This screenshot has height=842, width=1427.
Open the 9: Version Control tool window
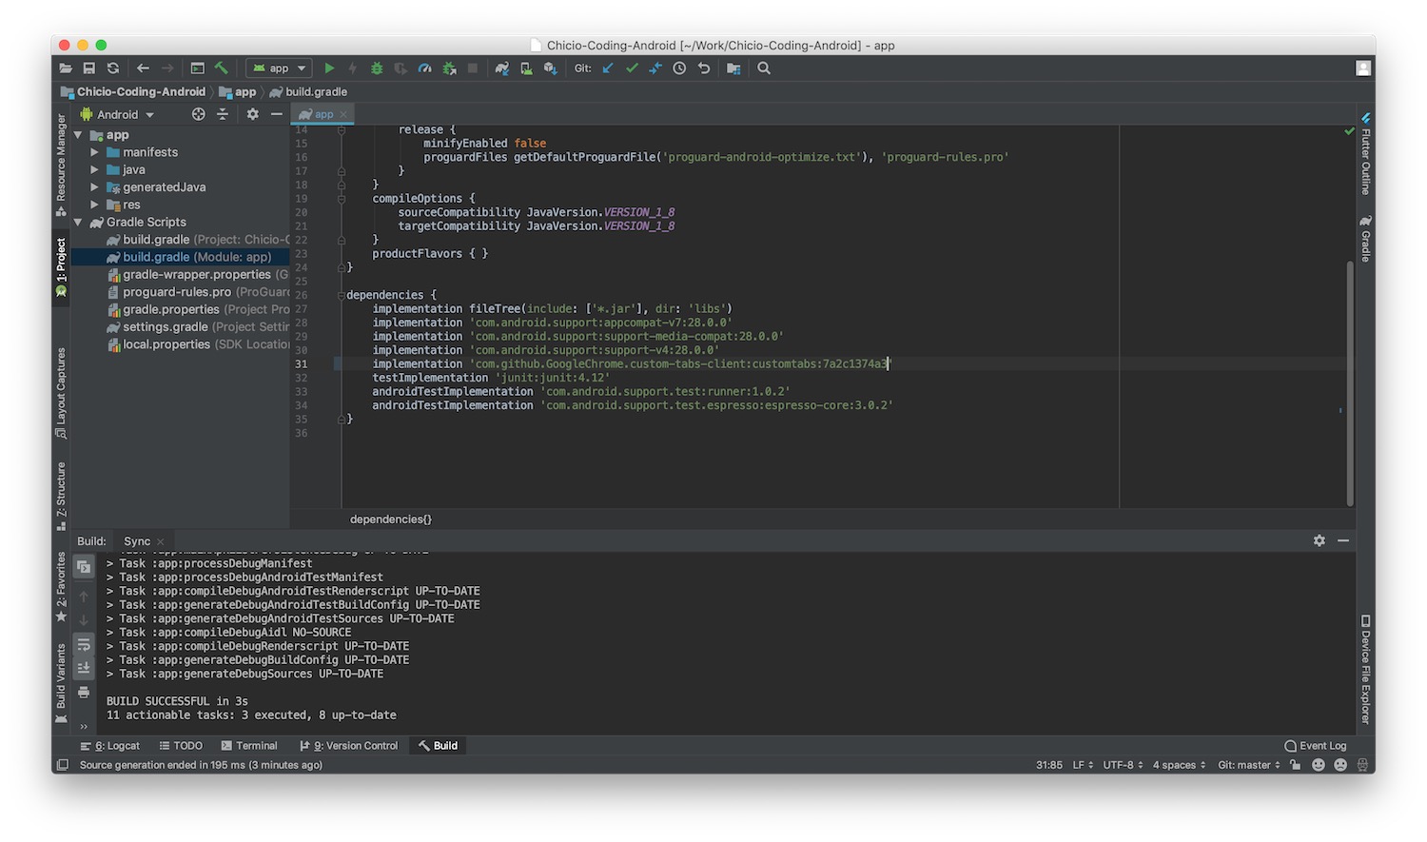click(x=348, y=746)
